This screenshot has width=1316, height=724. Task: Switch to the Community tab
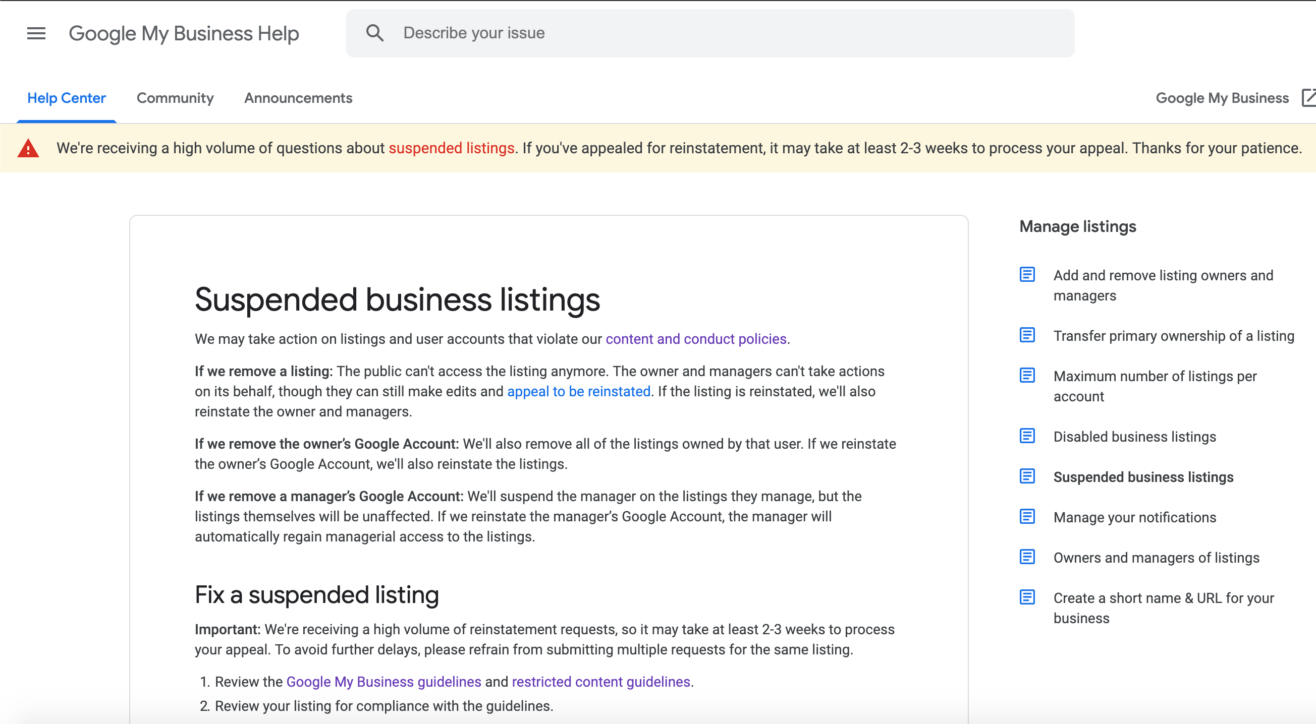(175, 98)
